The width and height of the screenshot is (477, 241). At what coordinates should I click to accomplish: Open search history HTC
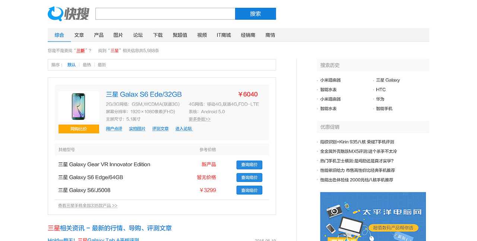click(381, 89)
